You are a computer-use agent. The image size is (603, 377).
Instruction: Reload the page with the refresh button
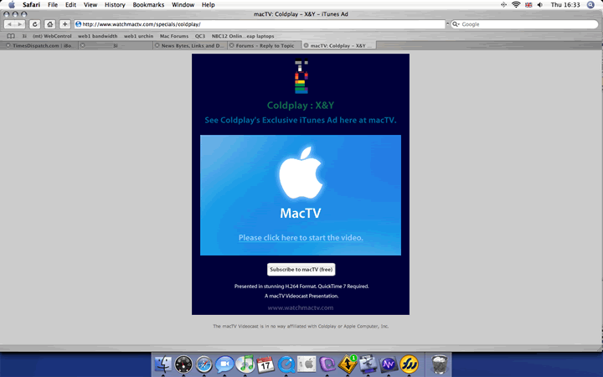34,23
